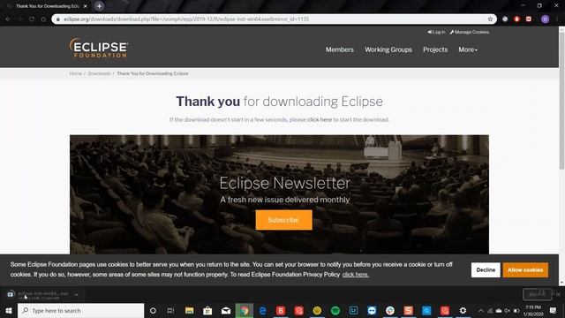Open a new browser tab
The image size is (565, 318).
pos(99,6)
